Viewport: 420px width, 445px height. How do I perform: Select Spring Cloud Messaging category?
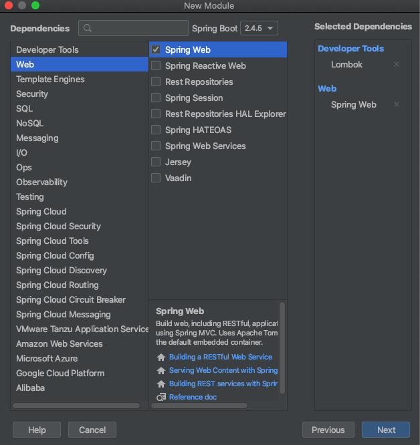[x=80, y=315]
